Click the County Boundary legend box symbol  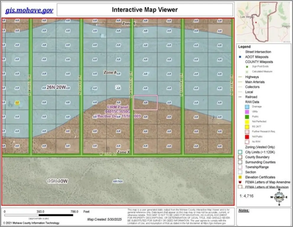[x=240, y=157]
